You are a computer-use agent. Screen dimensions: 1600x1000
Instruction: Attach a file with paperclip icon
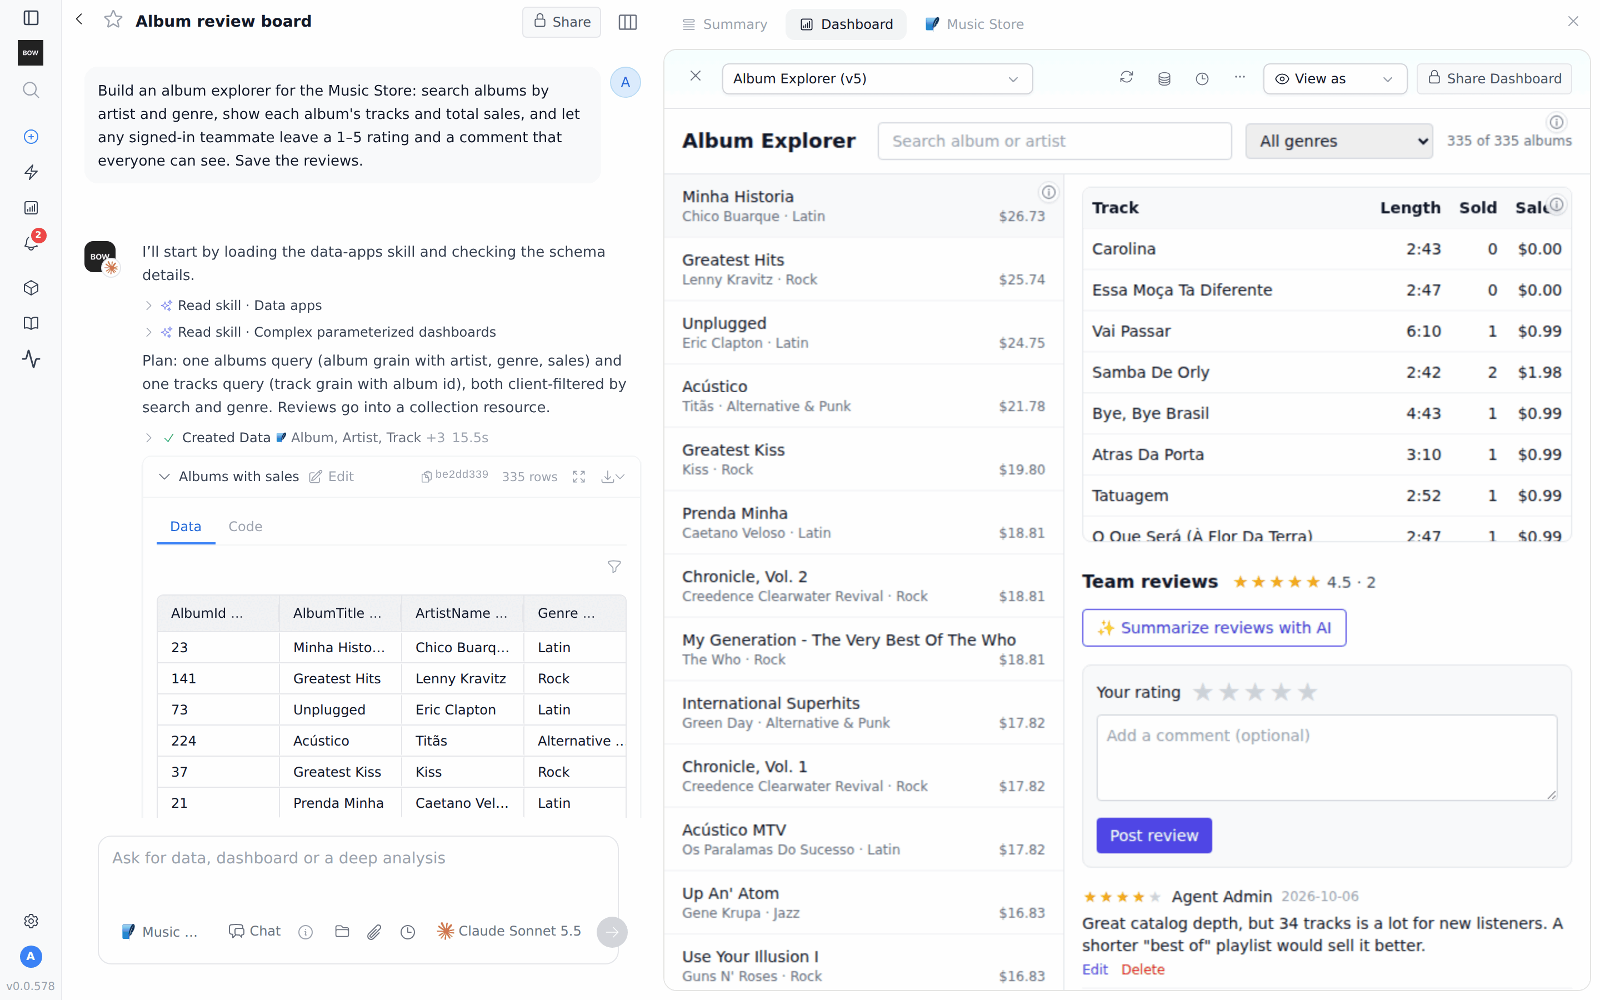(374, 931)
